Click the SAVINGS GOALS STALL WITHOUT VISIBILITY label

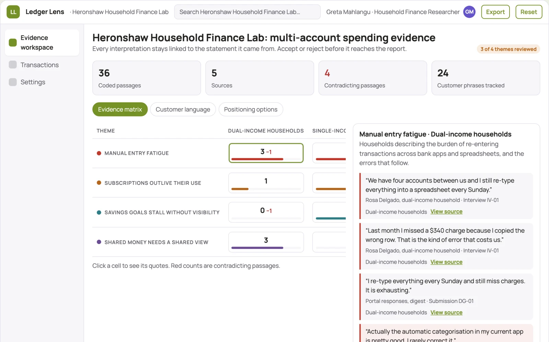[x=162, y=213]
